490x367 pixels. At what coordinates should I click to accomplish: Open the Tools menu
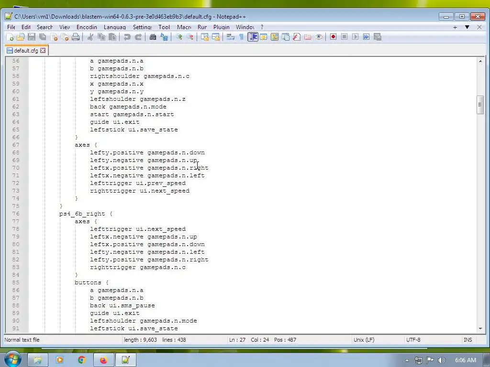[x=164, y=27]
